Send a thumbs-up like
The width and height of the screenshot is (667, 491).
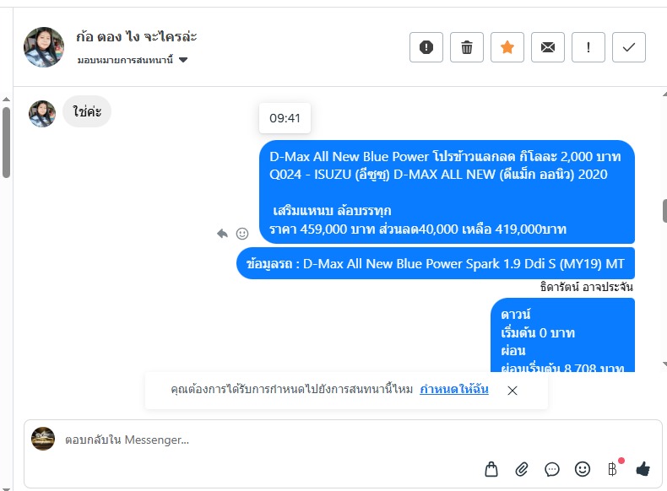click(643, 469)
